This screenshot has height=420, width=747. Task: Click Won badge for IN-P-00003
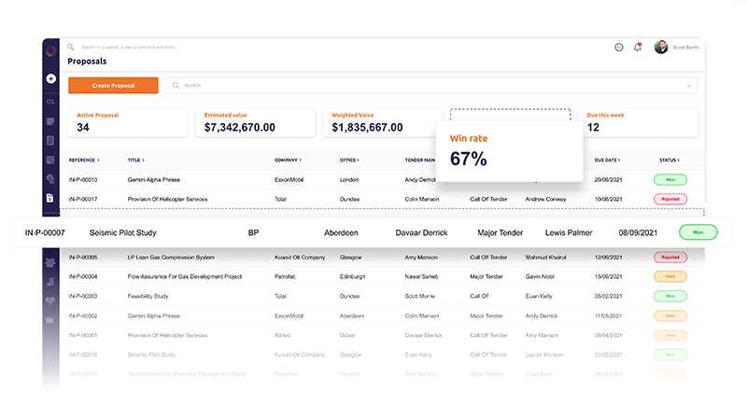[x=670, y=296]
